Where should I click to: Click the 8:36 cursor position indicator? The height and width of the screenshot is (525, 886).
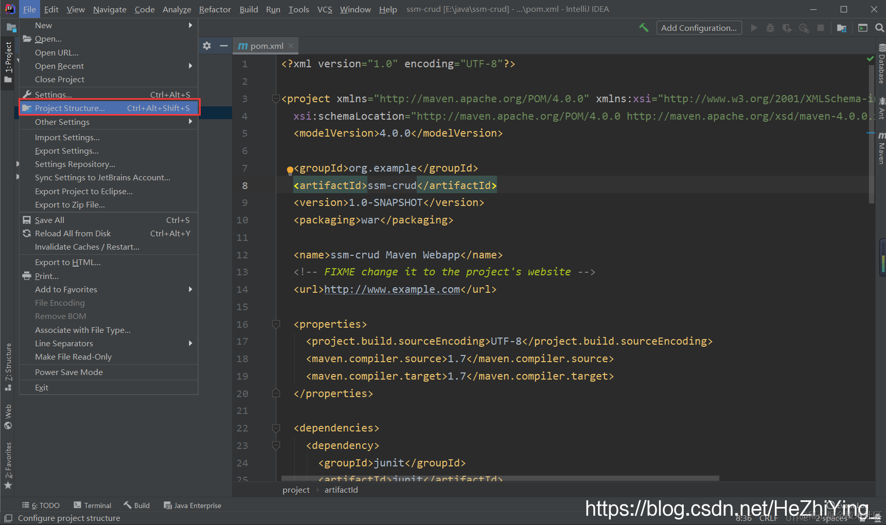743,518
